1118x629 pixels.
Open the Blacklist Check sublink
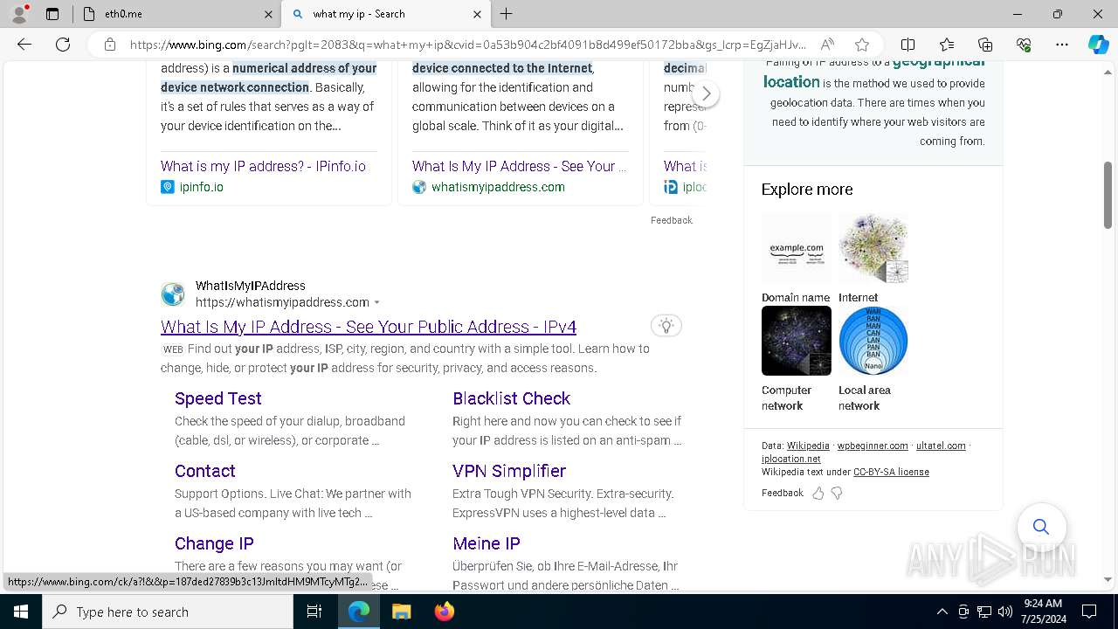click(x=511, y=398)
